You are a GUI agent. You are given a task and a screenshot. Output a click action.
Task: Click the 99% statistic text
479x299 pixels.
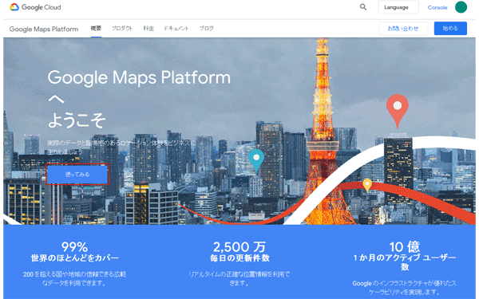(74, 246)
